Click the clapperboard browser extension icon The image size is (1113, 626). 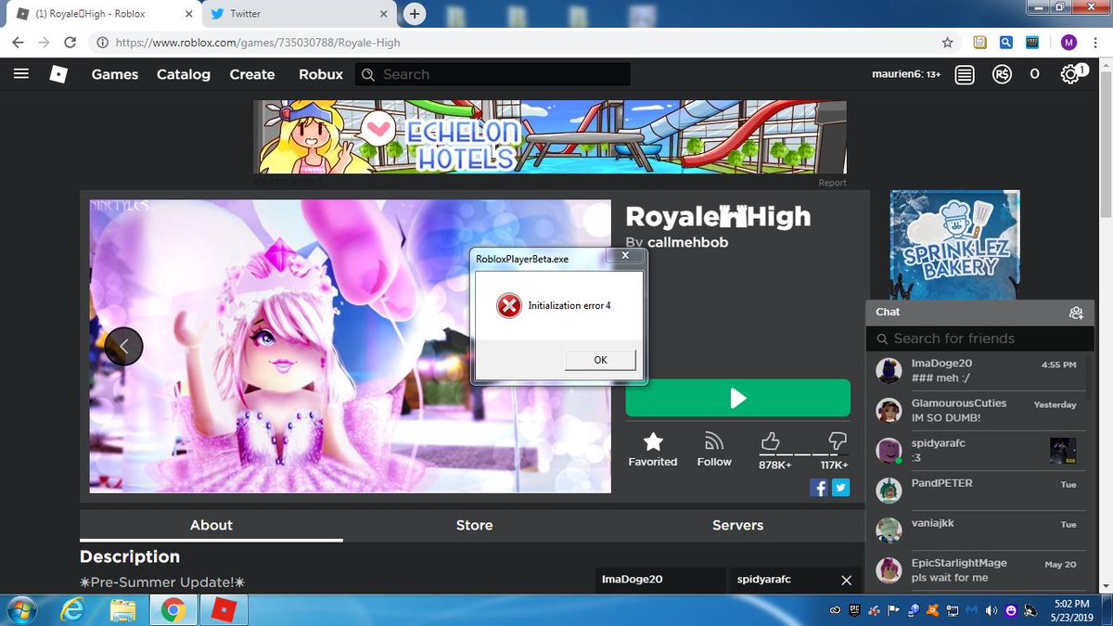(1032, 43)
